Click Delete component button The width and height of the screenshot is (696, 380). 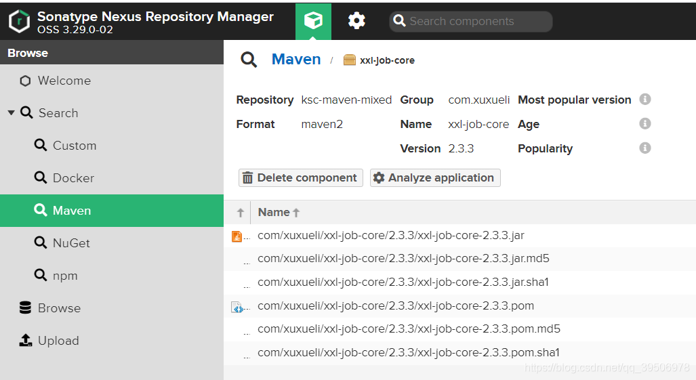300,177
